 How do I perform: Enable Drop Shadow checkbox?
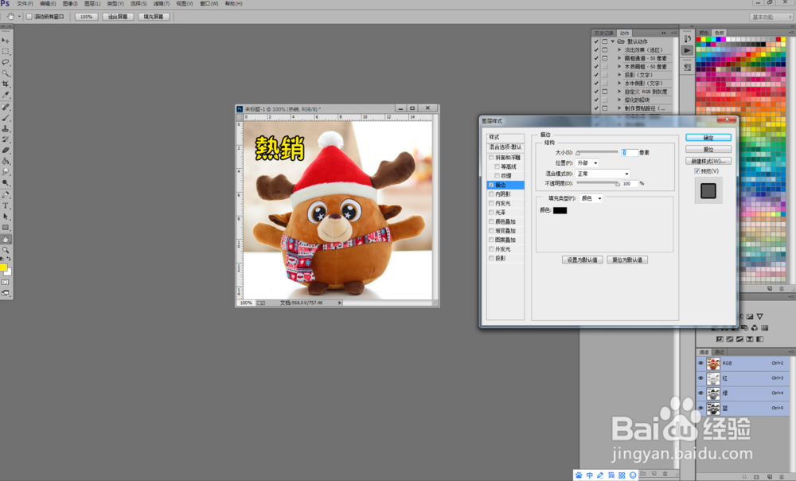tap(491, 258)
